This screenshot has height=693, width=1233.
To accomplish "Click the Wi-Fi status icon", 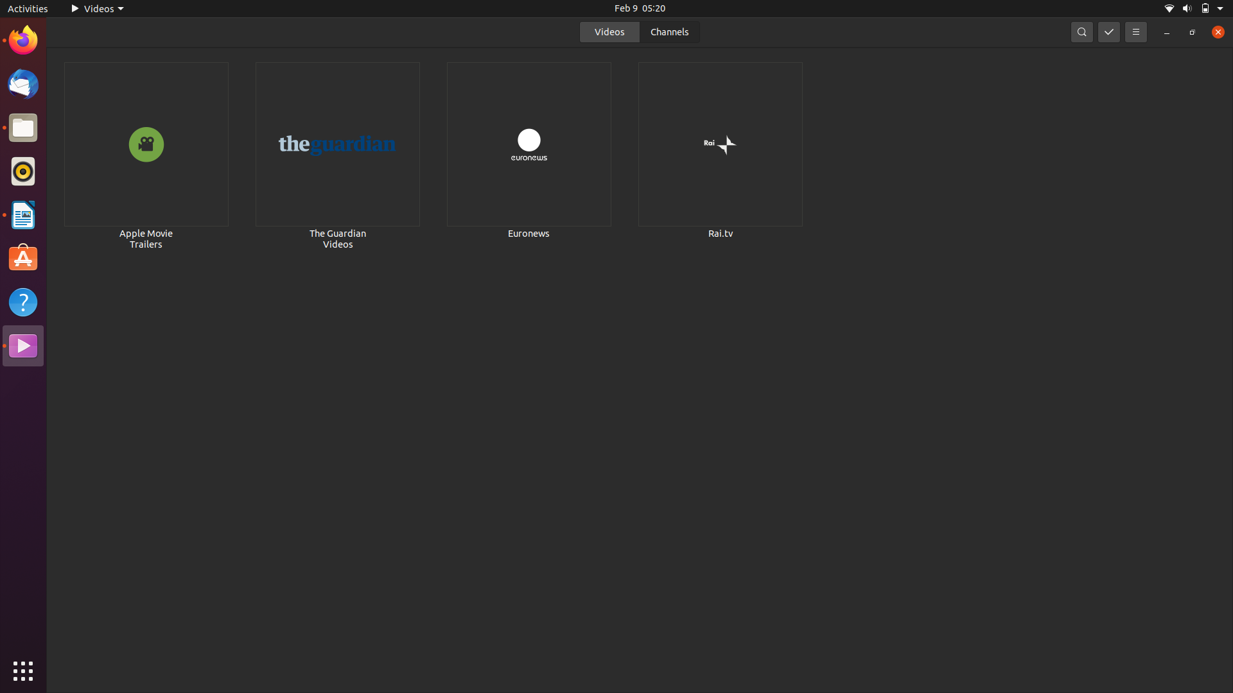I will click(1169, 8).
